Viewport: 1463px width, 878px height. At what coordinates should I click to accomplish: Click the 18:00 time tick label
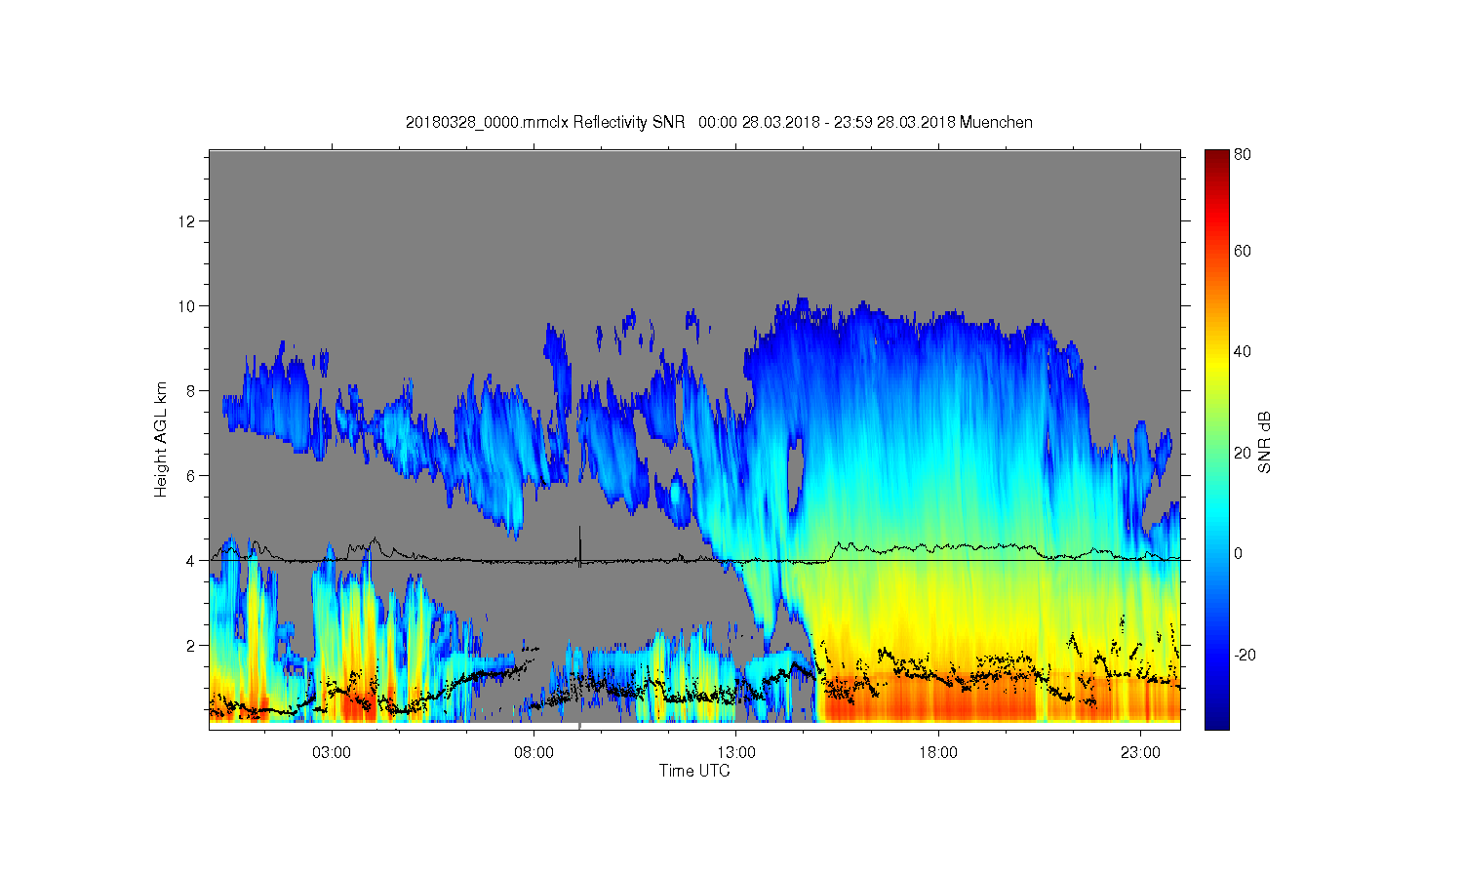click(938, 753)
